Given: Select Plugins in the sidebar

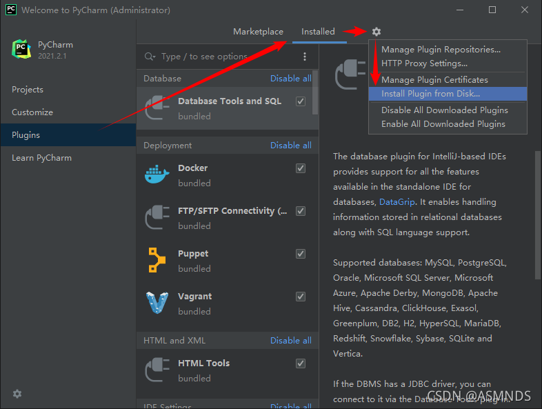Looking at the screenshot, I should (x=68, y=134).
